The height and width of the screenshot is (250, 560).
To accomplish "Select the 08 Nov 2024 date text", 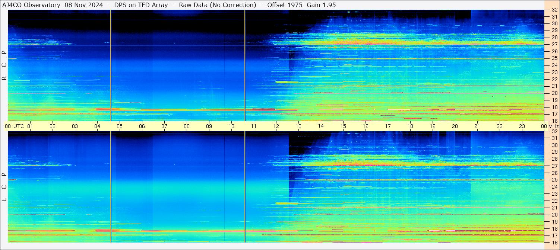I will tap(84, 5).
